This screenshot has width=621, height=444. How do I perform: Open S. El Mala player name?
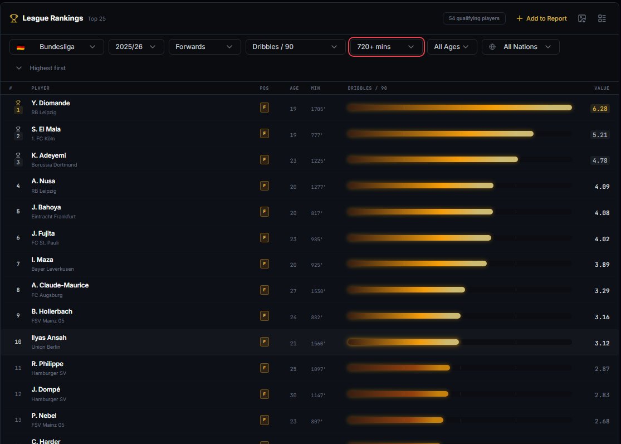pyautogui.click(x=46, y=129)
